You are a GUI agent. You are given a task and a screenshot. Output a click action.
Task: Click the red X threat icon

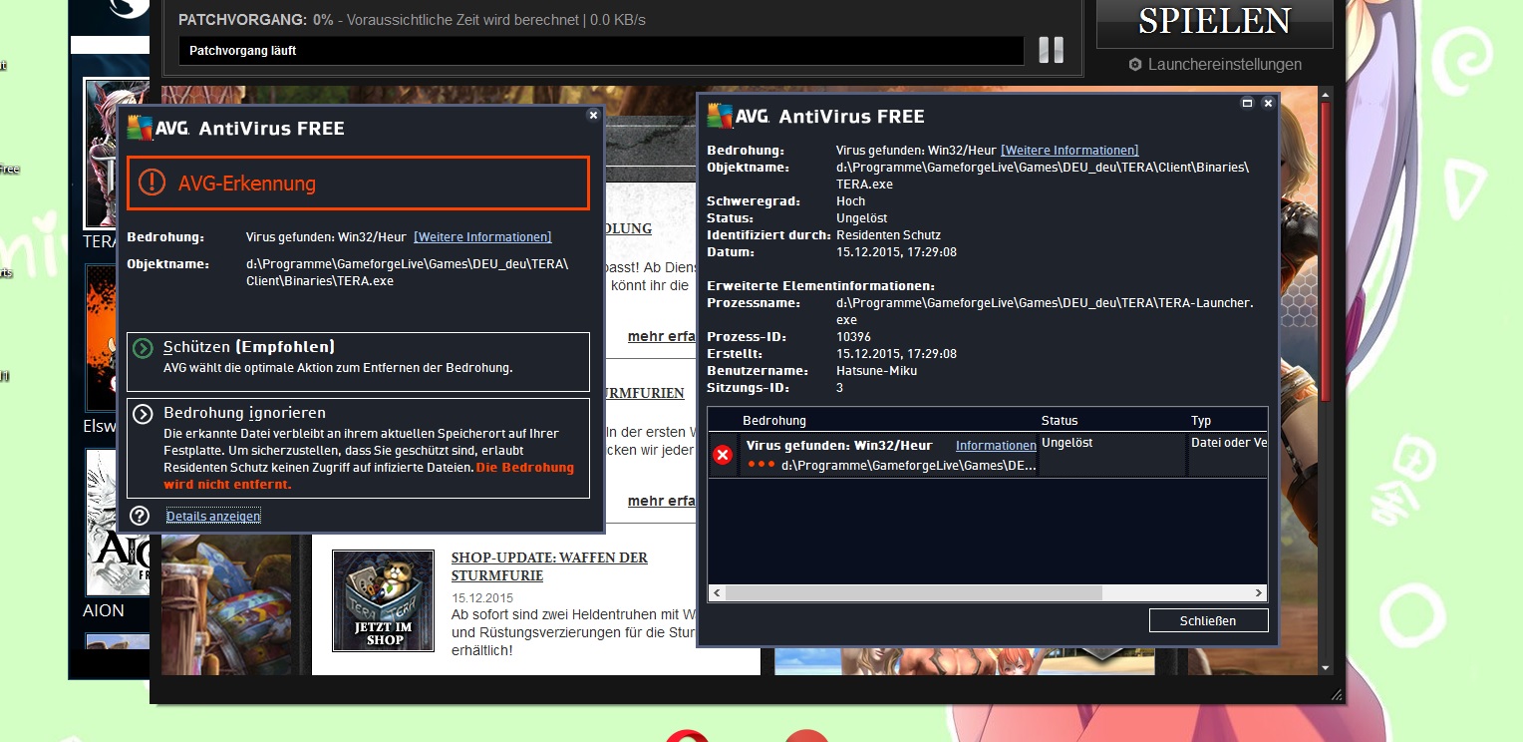724,455
